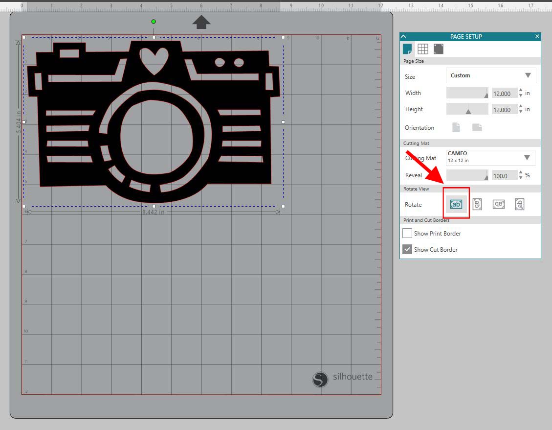Viewport: 552px width, 430px height.
Task: Click the Width slider
Action: pyautogui.click(x=467, y=93)
